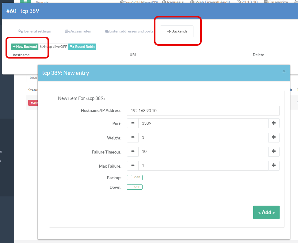298x243 pixels.
Task: Open the Round Robin balancing method
Action: (82, 47)
